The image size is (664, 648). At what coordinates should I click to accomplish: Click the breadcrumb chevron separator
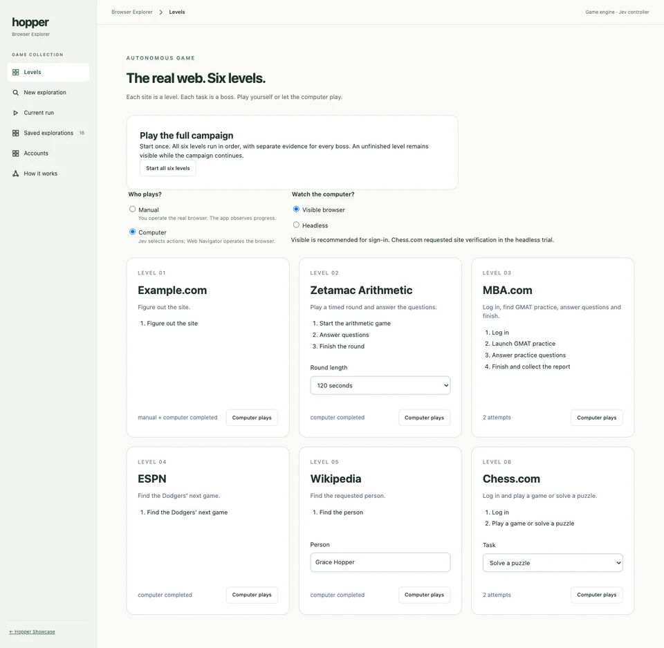161,12
